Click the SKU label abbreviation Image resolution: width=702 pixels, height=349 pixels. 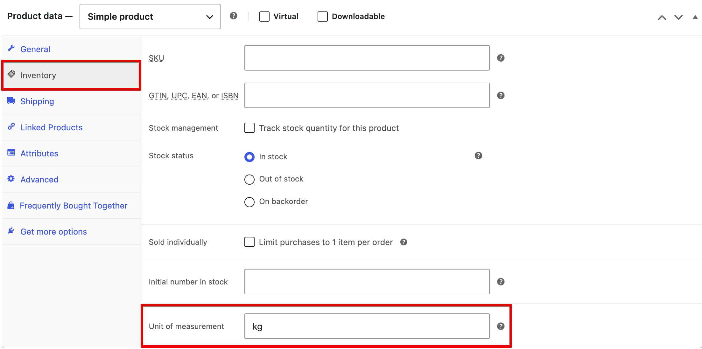pyautogui.click(x=157, y=58)
